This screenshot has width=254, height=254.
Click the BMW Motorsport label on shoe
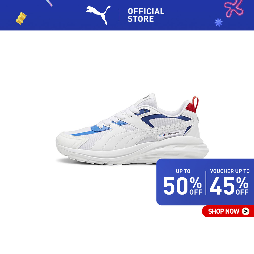(x=169, y=134)
